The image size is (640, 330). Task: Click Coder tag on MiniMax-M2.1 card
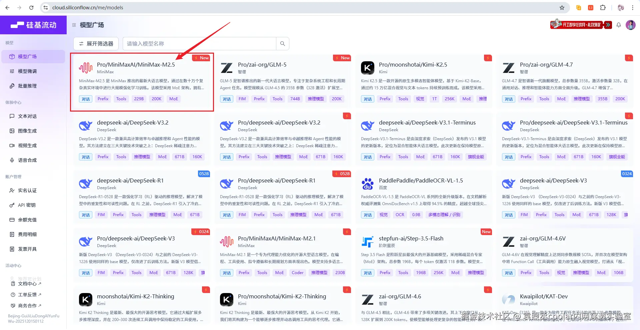click(x=297, y=273)
